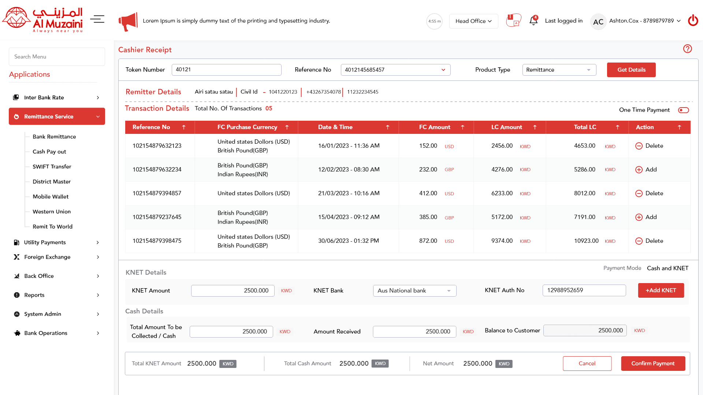Open the Cash Pay out menu item
This screenshot has height=395, width=703.
49,152
